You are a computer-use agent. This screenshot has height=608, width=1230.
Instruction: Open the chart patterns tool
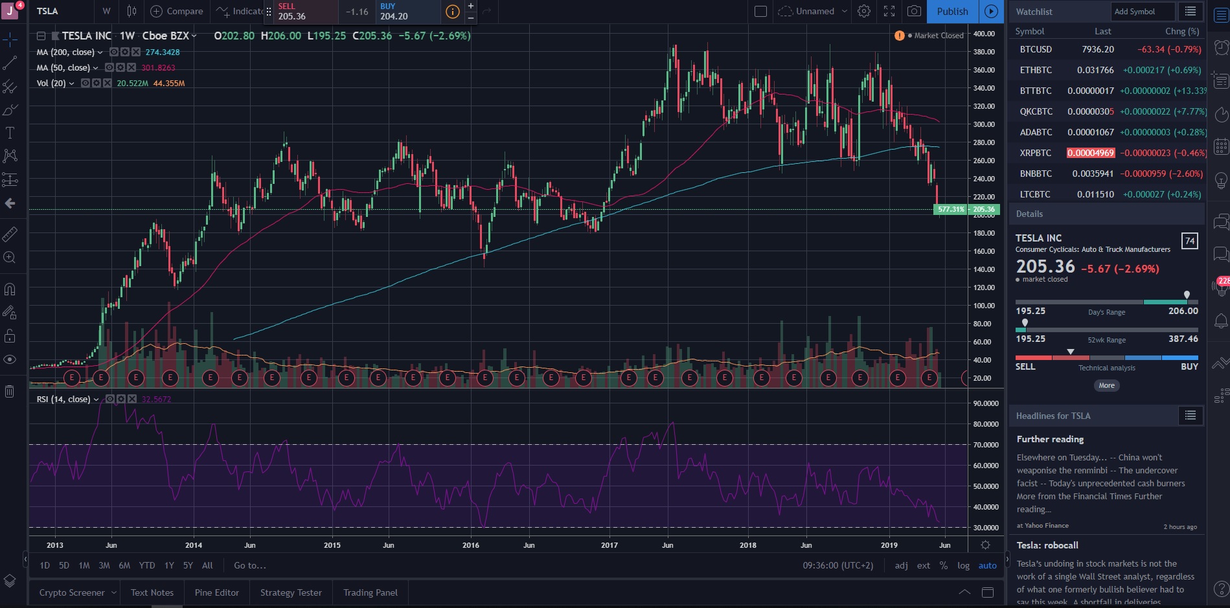(x=10, y=156)
